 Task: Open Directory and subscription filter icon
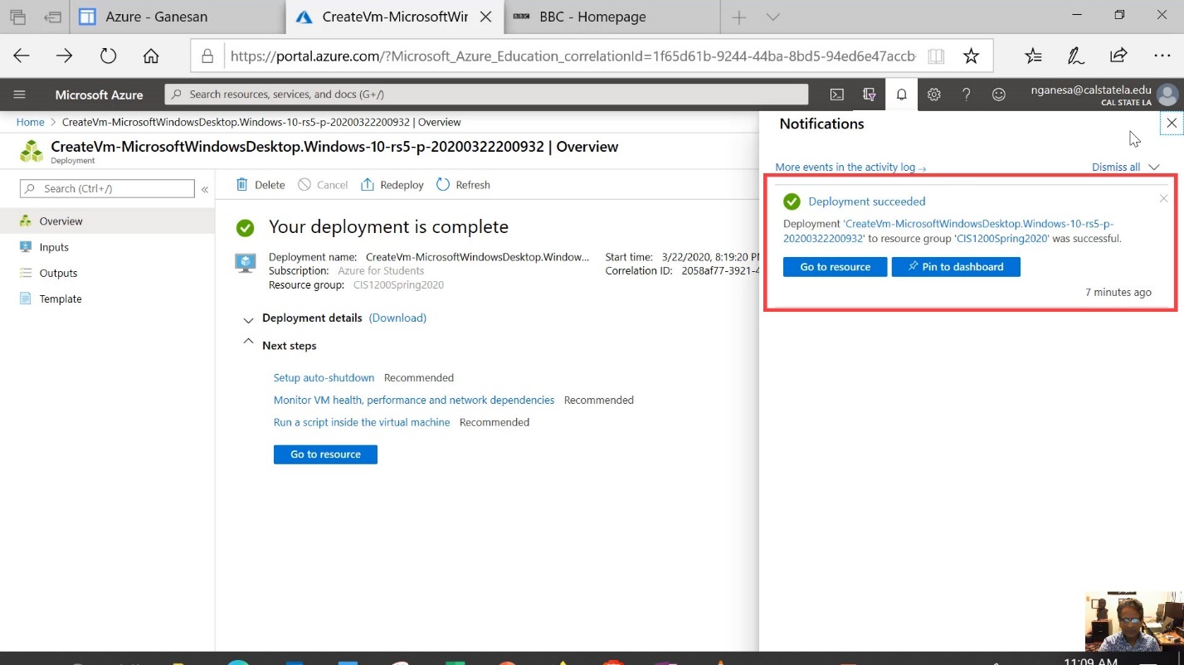[x=869, y=95]
